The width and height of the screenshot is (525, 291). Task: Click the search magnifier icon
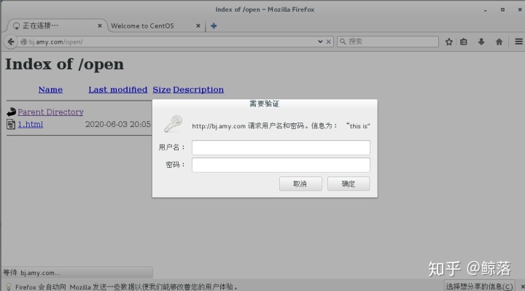tap(343, 42)
